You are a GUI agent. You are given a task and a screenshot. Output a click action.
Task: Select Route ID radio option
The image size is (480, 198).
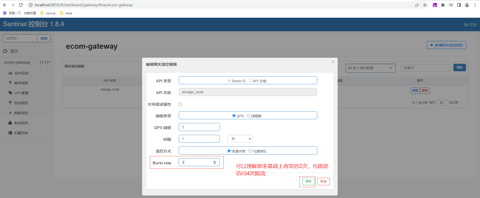tap(229, 81)
